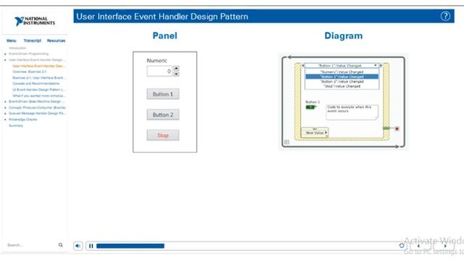Open Overview: Exercise 2-1 lesson

tap(29, 72)
